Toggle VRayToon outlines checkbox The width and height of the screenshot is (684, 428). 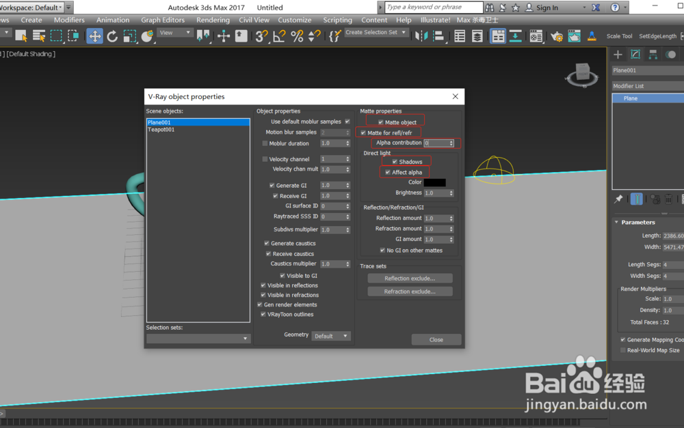[x=263, y=314]
